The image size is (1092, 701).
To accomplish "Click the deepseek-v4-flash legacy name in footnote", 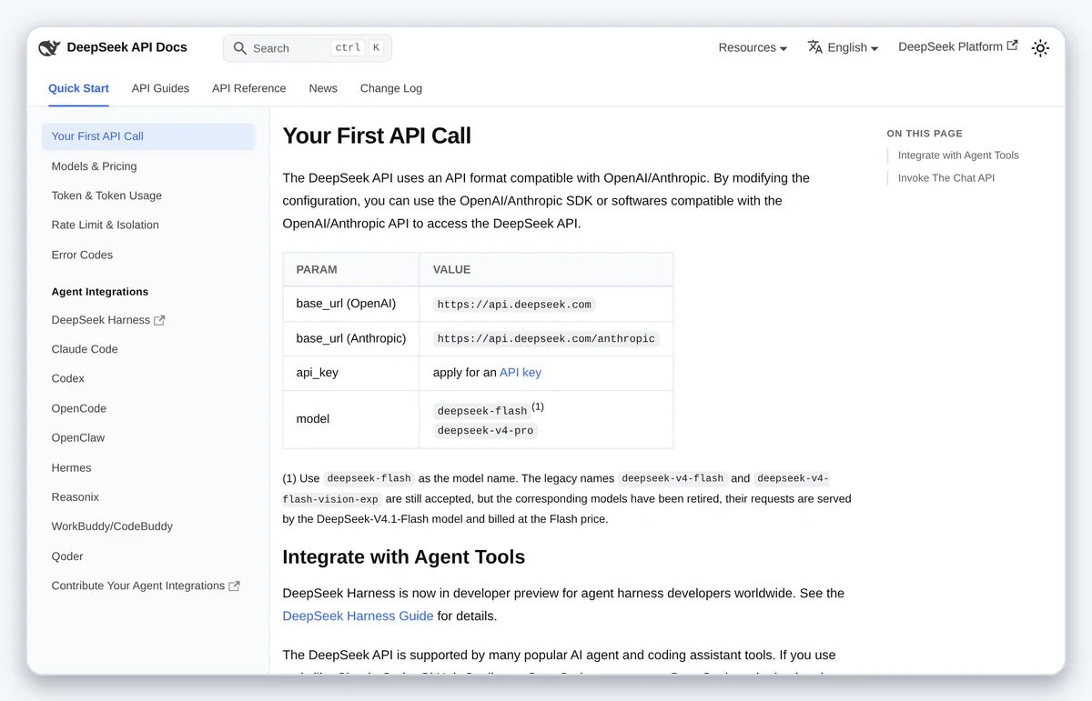I will 672,478.
